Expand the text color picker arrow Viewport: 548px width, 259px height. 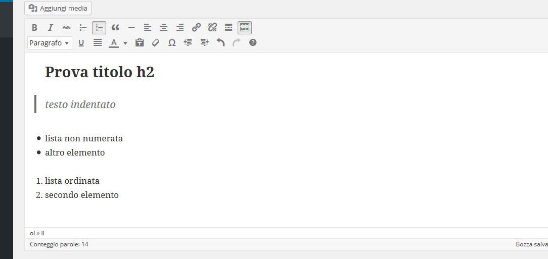tap(125, 43)
